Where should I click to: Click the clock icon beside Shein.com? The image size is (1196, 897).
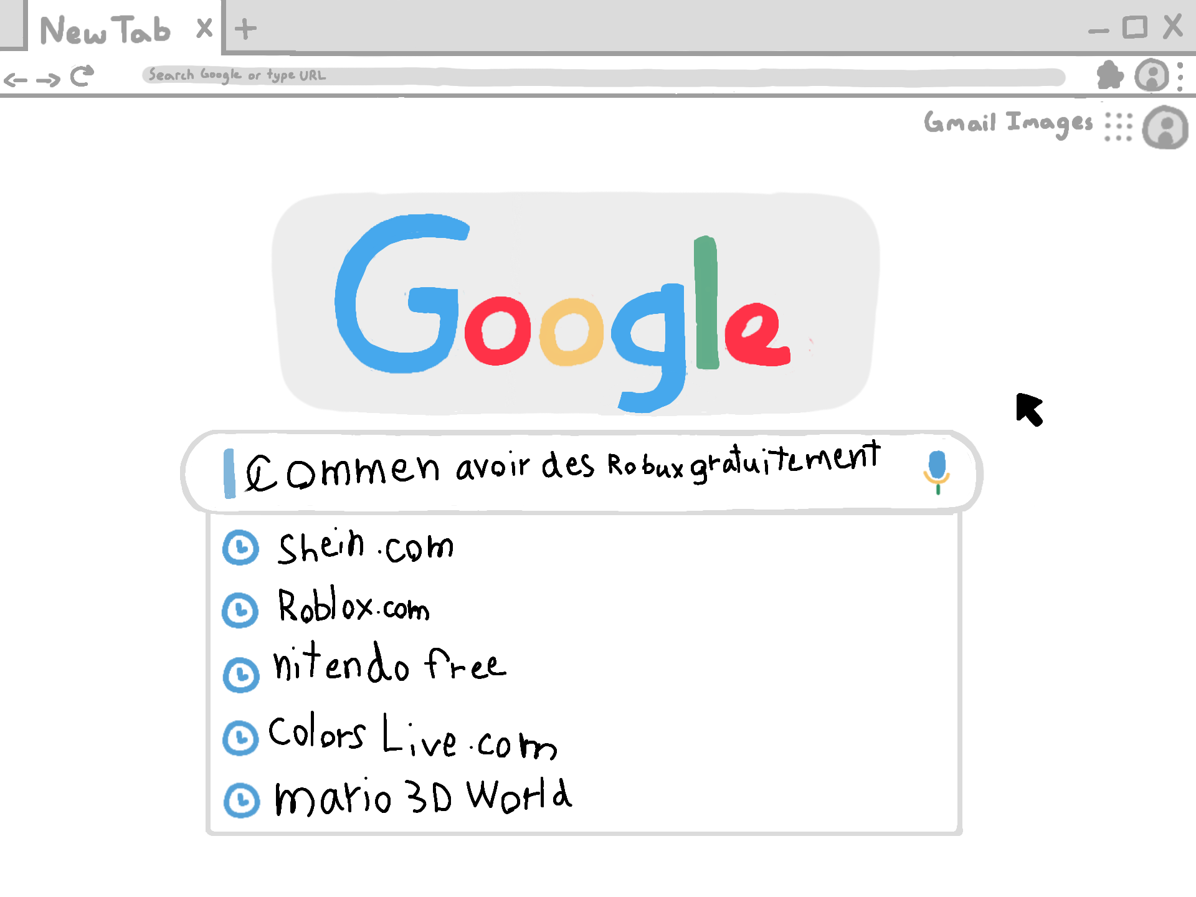(x=240, y=548)
